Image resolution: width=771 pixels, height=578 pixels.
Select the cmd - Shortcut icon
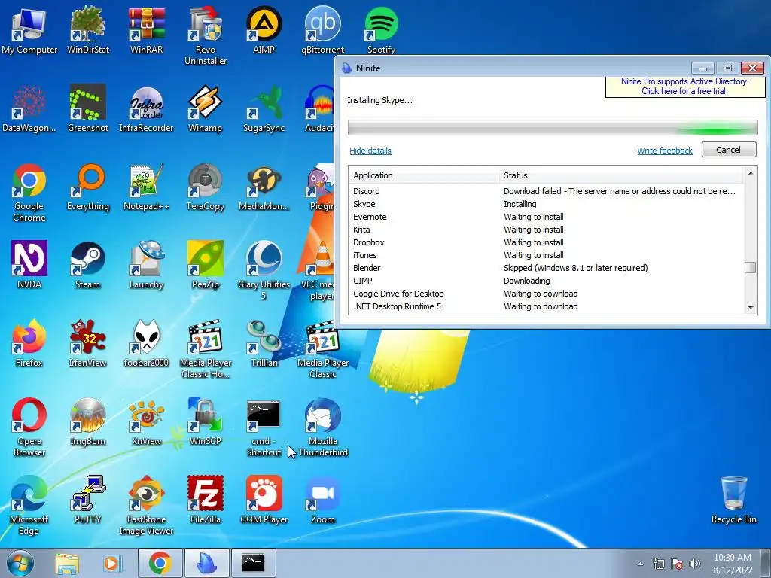[x=264, y=427]
